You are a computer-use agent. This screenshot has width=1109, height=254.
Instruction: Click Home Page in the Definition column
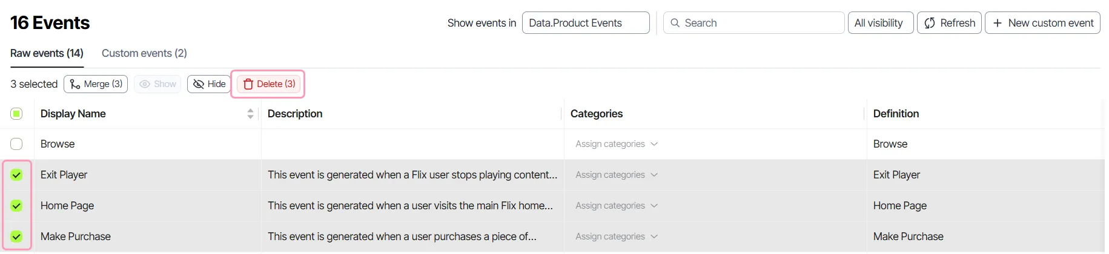tap(900, 206)
